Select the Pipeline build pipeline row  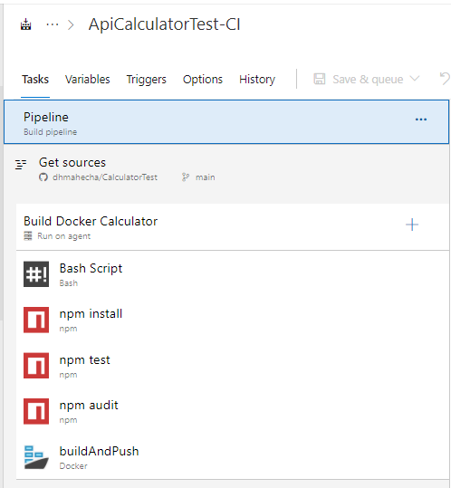point(226,122)
